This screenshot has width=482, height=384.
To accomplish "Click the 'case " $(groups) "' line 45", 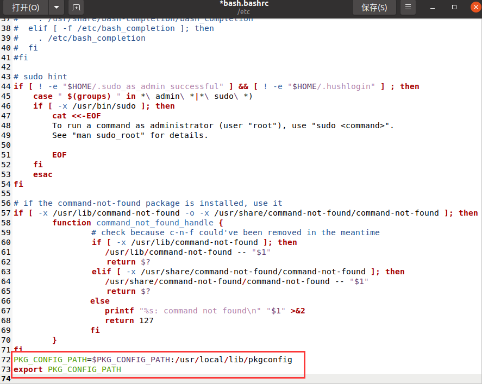I will coord(143,96).
